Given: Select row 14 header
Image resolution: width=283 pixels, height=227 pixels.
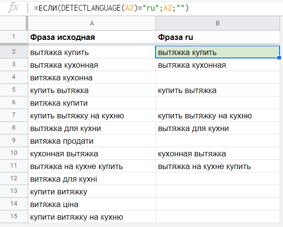Looking at the screenshot, I should point(14,204).
